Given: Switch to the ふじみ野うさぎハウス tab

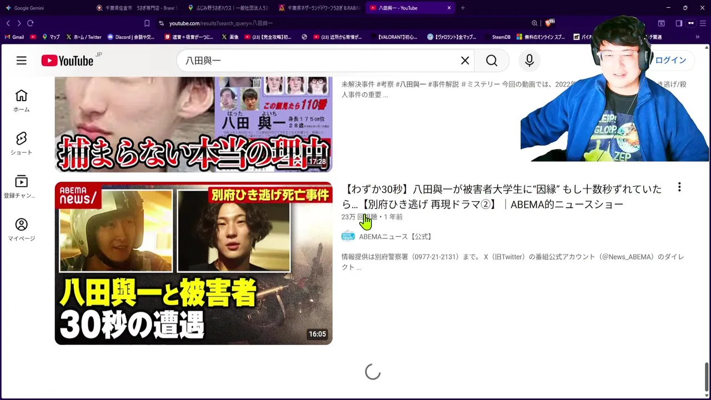Looking at the screenshot, I should point(227,8).
